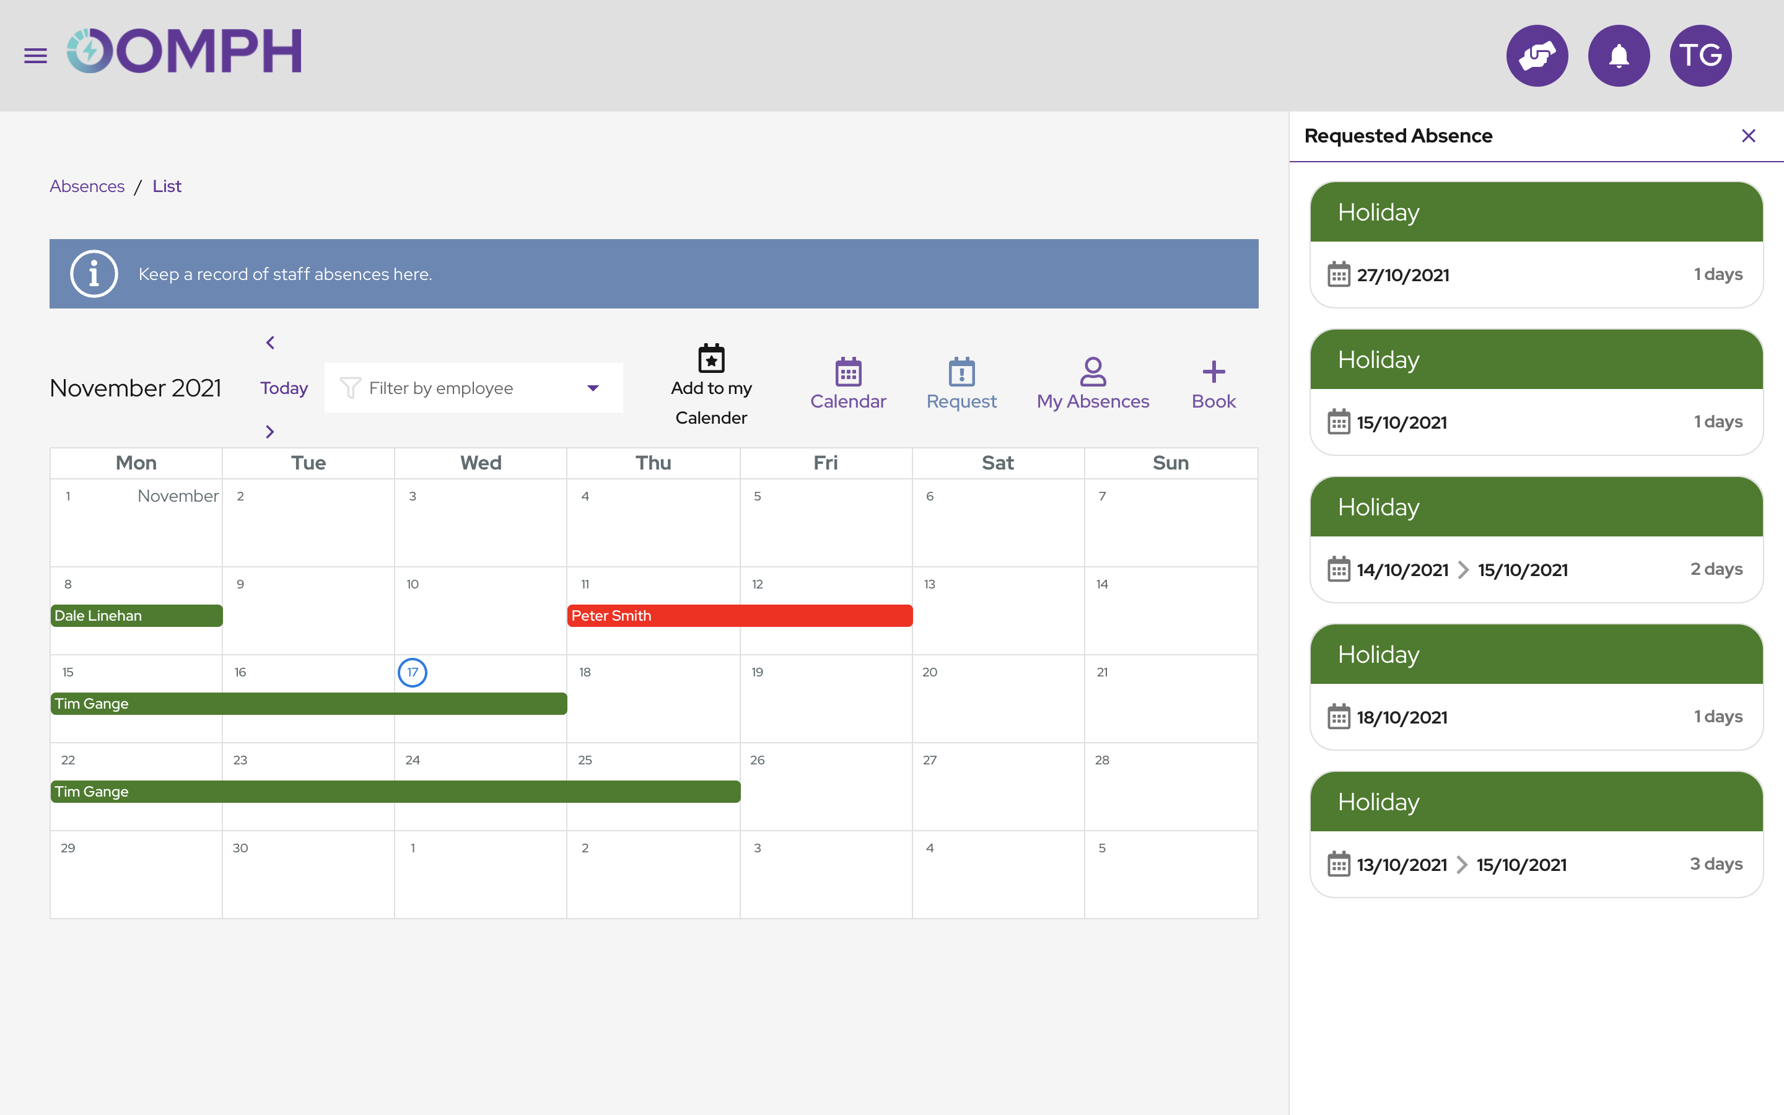
Task: Go to the previous month chevron
Action: pyautogui.click(x=270, y=343)
